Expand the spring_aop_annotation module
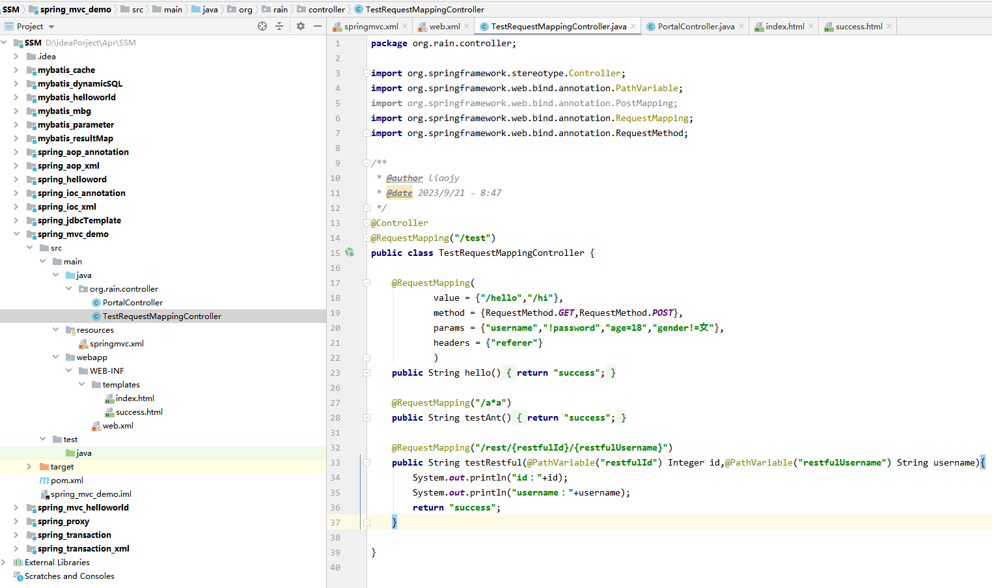The height and width of the screenshot is (588, 992). pyautogui.click(x=16, y=152)
